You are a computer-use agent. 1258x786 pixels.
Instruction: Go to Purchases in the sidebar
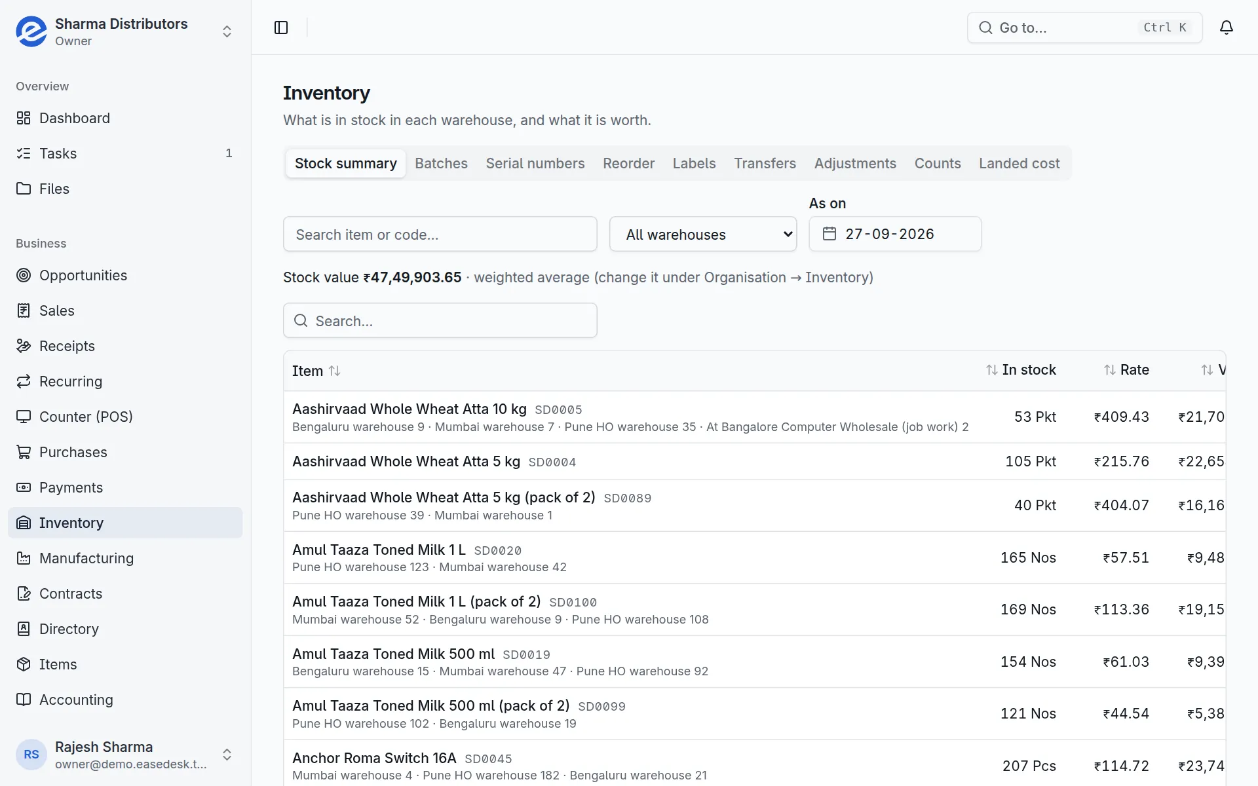pyautogui.click(x=125, y=452)
